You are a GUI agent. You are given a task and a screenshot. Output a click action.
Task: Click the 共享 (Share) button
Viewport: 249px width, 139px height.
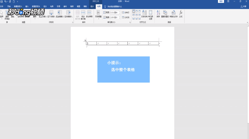click(243, 7)
